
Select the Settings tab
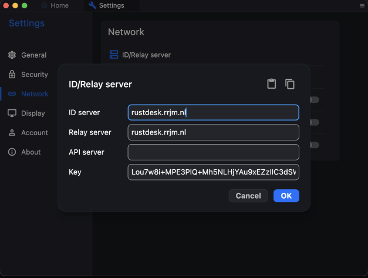(x=112, y=5)
